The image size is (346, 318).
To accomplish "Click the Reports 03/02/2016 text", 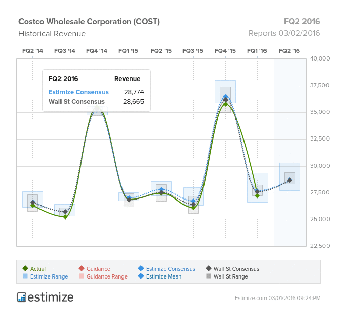I will (x=284, y=33).
